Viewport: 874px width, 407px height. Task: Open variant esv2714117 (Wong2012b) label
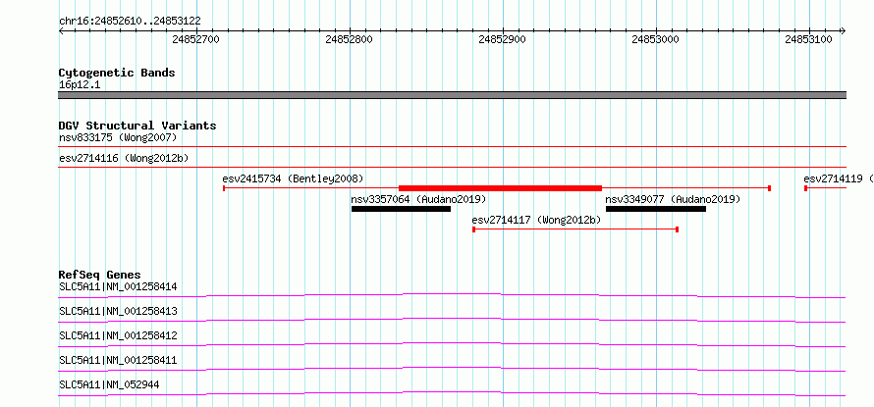click(536, 220)
